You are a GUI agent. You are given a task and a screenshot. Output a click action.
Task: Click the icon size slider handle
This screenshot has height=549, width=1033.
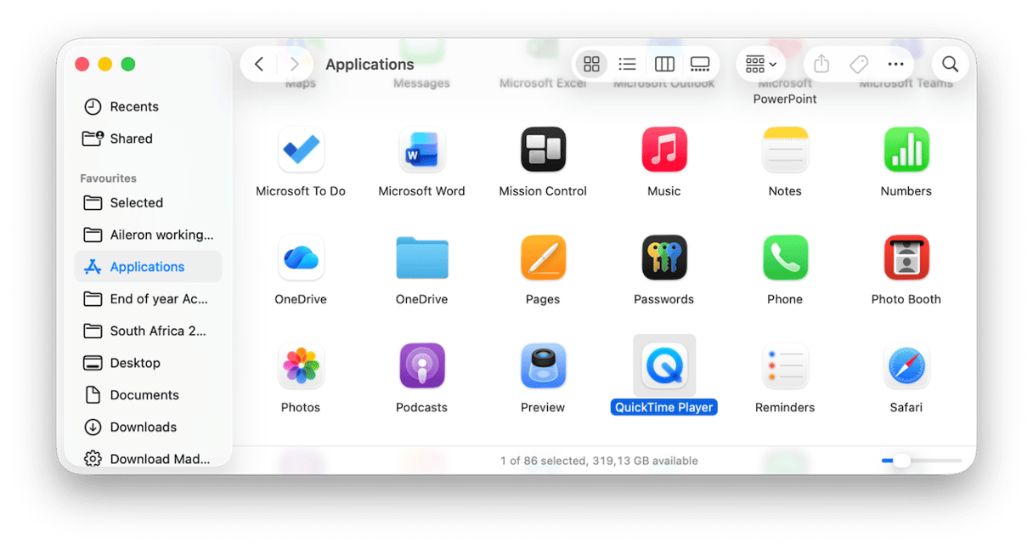pyautogui.click(x=901, y=461)
